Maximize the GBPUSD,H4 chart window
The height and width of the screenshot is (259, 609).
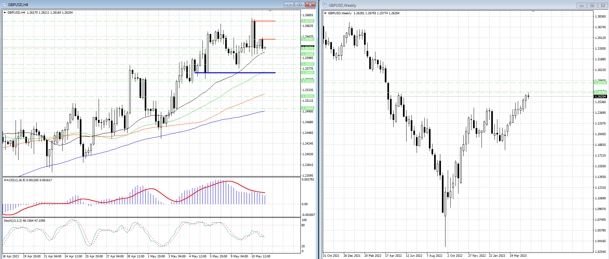299,5
